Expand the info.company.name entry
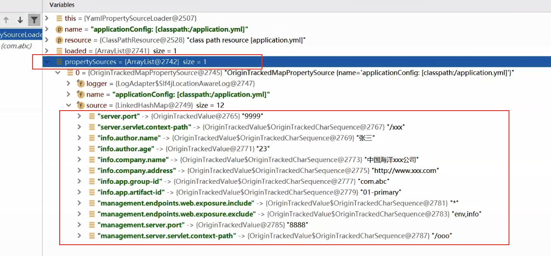Image resolution: width=551 pixels, height=256 pixels. (x=79, y=159)
